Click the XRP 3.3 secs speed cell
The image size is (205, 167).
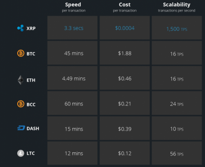coord(72,28)
